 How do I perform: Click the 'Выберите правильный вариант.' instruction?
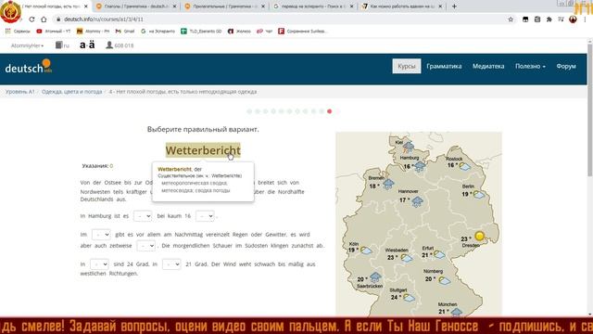point(203,129)
